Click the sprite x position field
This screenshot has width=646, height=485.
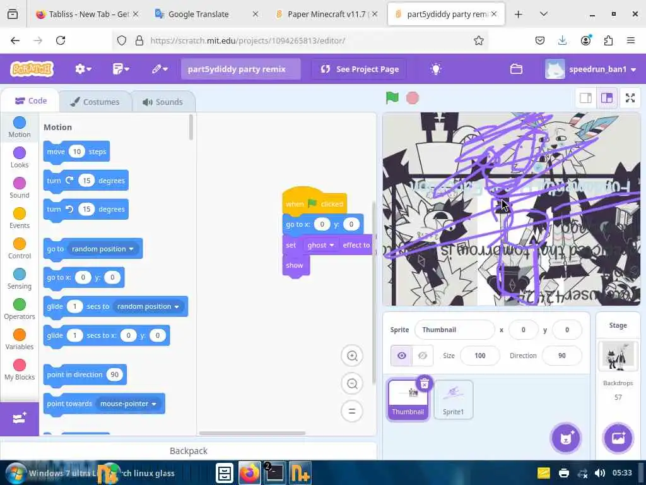pyautogui.click(x=523, y=330)
